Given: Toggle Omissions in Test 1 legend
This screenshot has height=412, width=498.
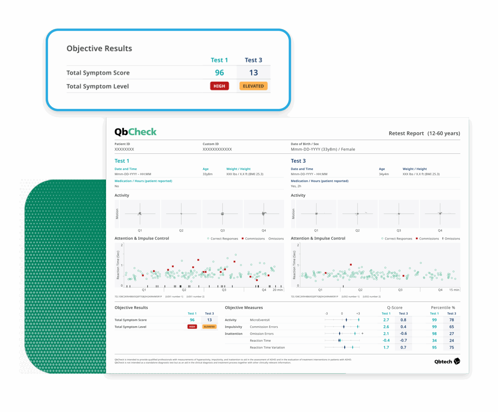Looking at the screenshot, I should click(x=276, y=239).
